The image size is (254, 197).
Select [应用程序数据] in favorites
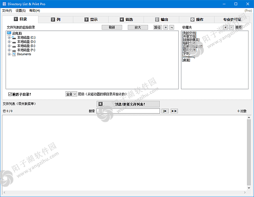click(x=192, y=47)
